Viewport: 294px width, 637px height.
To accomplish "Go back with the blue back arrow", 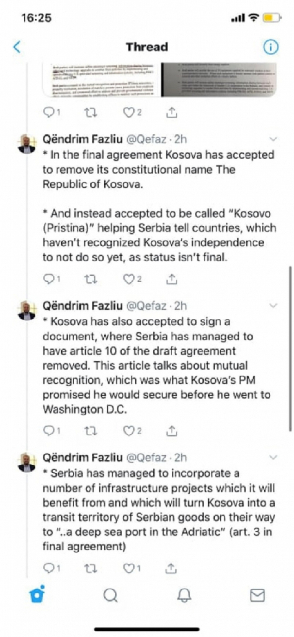I will [17, 47].
